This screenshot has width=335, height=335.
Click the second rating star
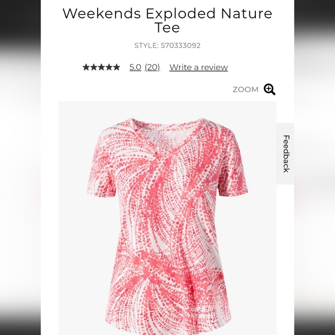tap(94, 68)
